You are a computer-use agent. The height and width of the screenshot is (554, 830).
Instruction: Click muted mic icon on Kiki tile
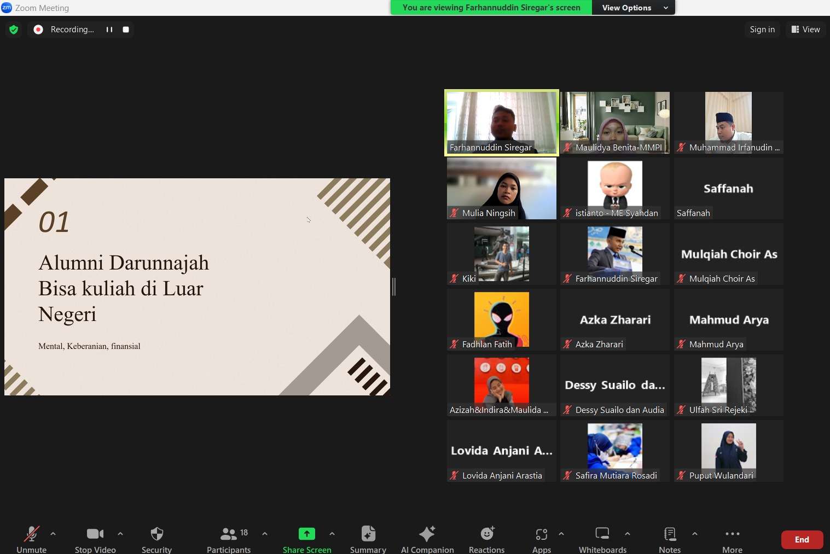pyautogui.click(x=454, y=278)
